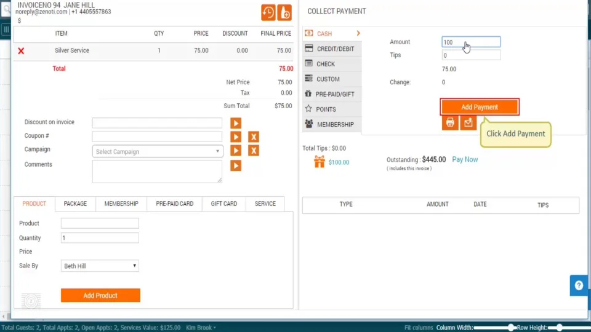591x332 pixels.
Task: Click the Outstanding $445.00 amount
Action: [434, 159]
